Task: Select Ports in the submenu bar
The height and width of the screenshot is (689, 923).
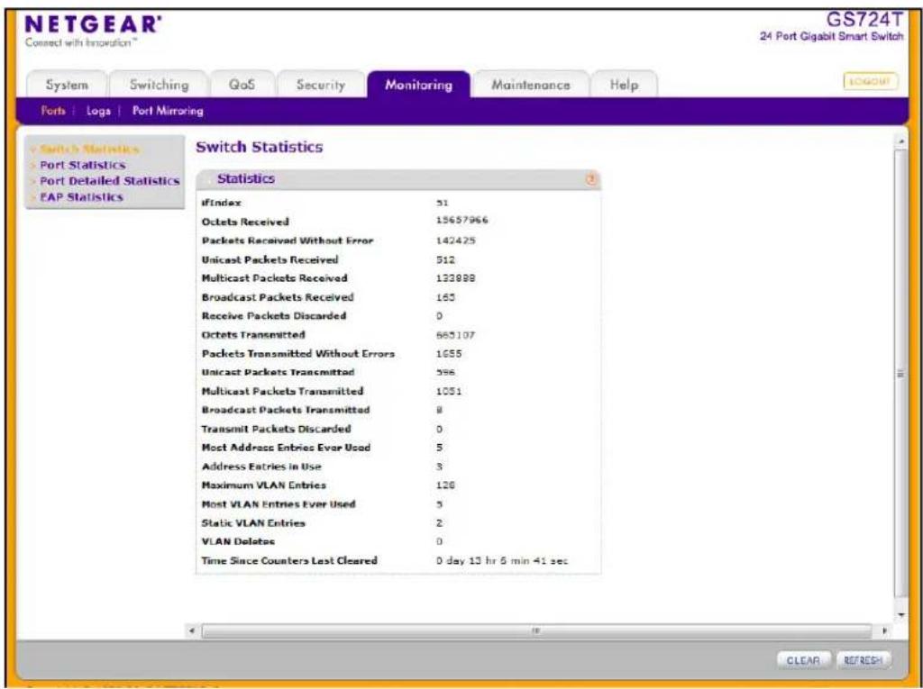Action: point(53,111)
